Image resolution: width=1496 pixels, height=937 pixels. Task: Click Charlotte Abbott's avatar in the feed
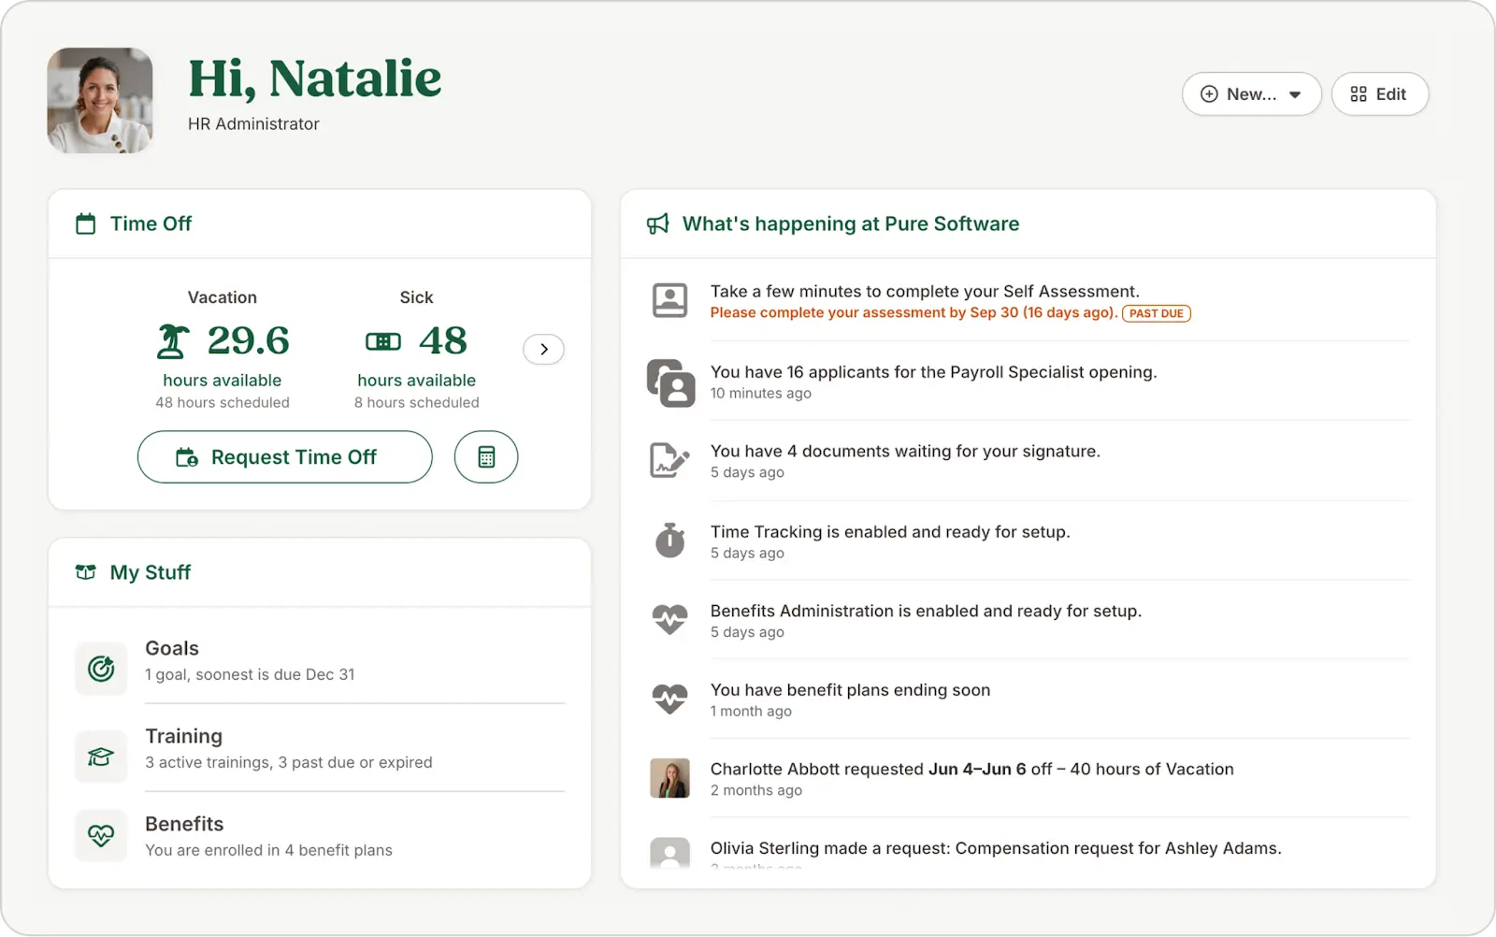pos(669,778)
